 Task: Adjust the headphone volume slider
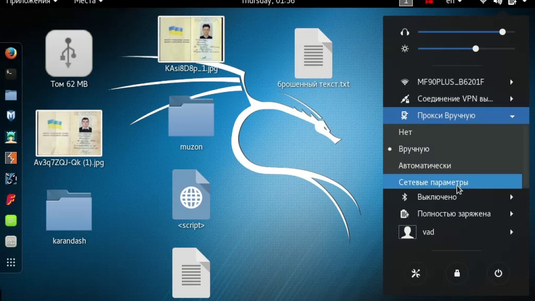click(466, 32)
